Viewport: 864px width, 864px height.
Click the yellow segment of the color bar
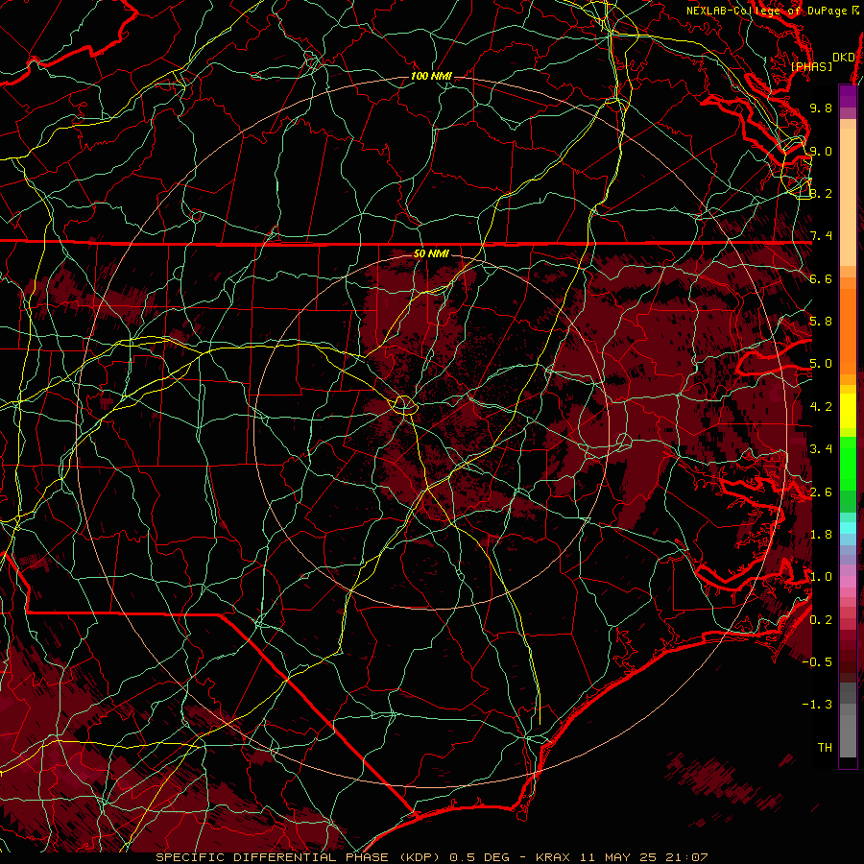848,411
